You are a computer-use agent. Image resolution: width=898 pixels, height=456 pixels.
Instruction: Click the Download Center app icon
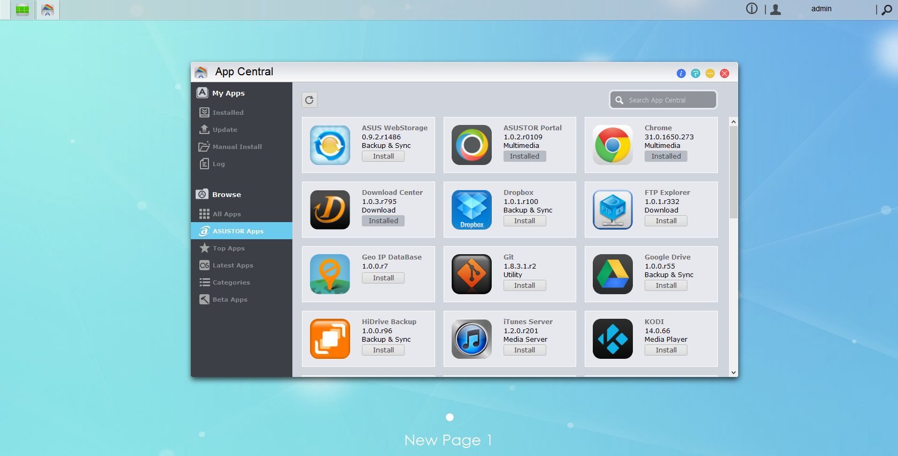click(x=330, y=209)
